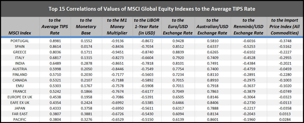The width and height of the screenshot is (304, 123).
Task: Click the 'to the Average TIPS Rate' header
Action: click(55, 27)
